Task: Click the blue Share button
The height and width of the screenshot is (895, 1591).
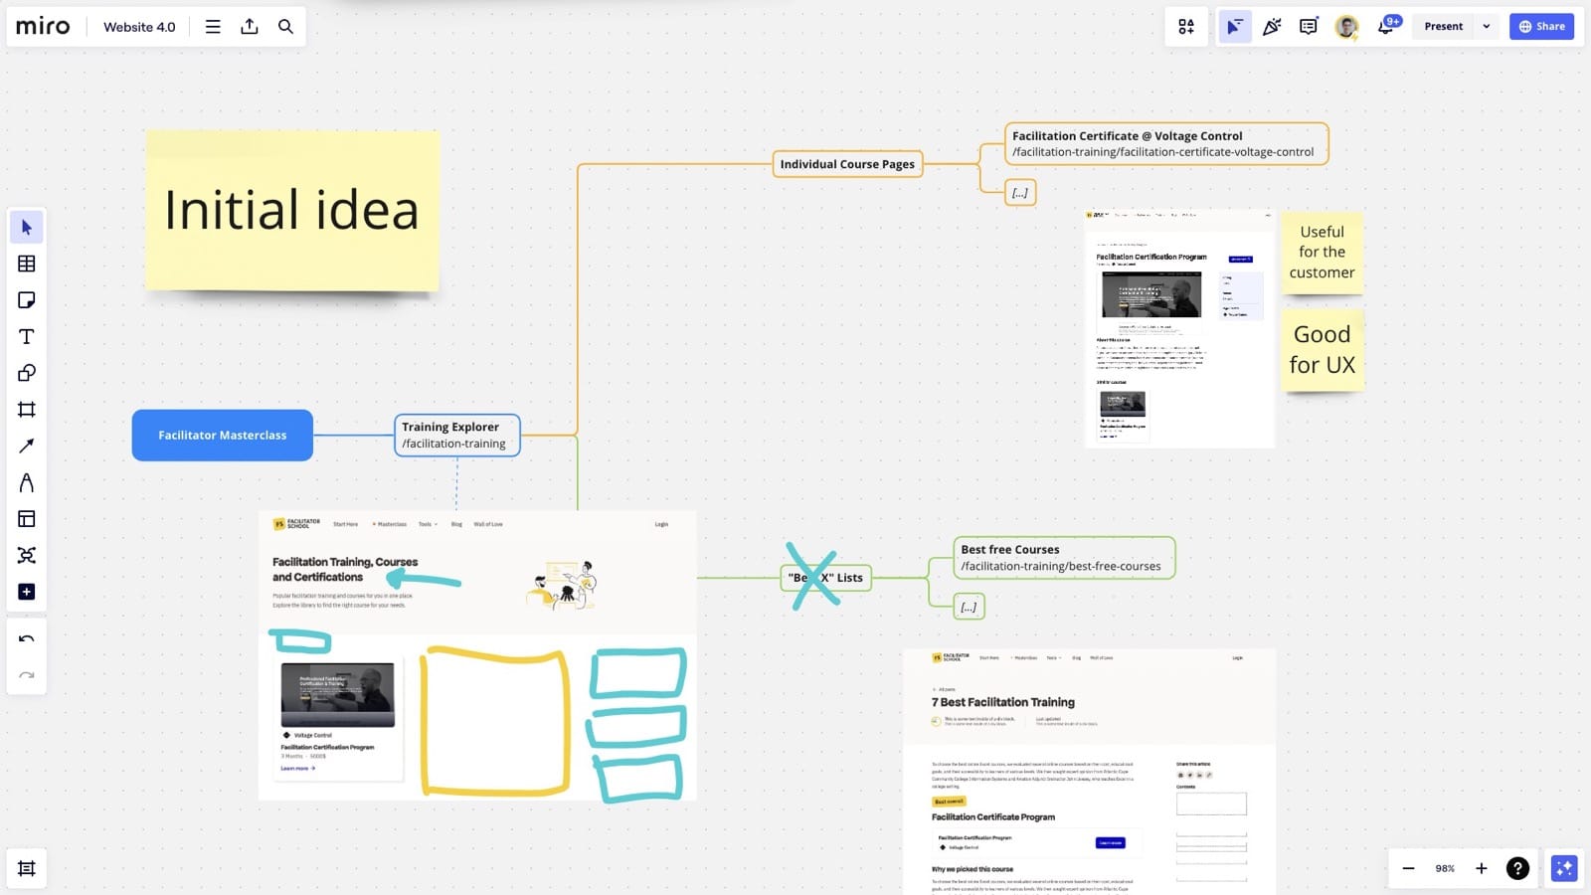Action: click(x=1542, y=26)
